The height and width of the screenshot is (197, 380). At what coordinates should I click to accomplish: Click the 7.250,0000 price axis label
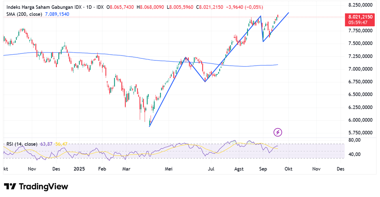point(361,56)
